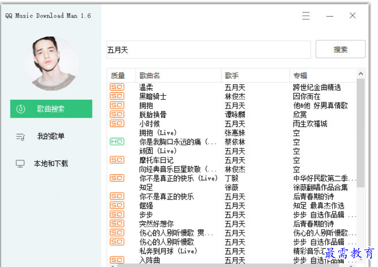Select the song 私奔到月球 (Live)
The width and height of the screenshot is (378, 267).
[x=168, y=251]
